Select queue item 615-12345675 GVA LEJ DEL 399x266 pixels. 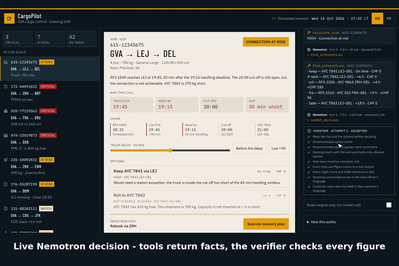click(50, 68)
